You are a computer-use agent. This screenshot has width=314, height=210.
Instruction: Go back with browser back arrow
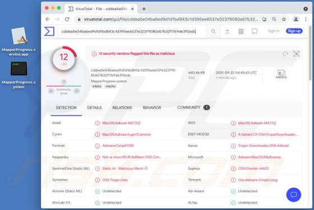pyautogui.click(x=48, y=19)
